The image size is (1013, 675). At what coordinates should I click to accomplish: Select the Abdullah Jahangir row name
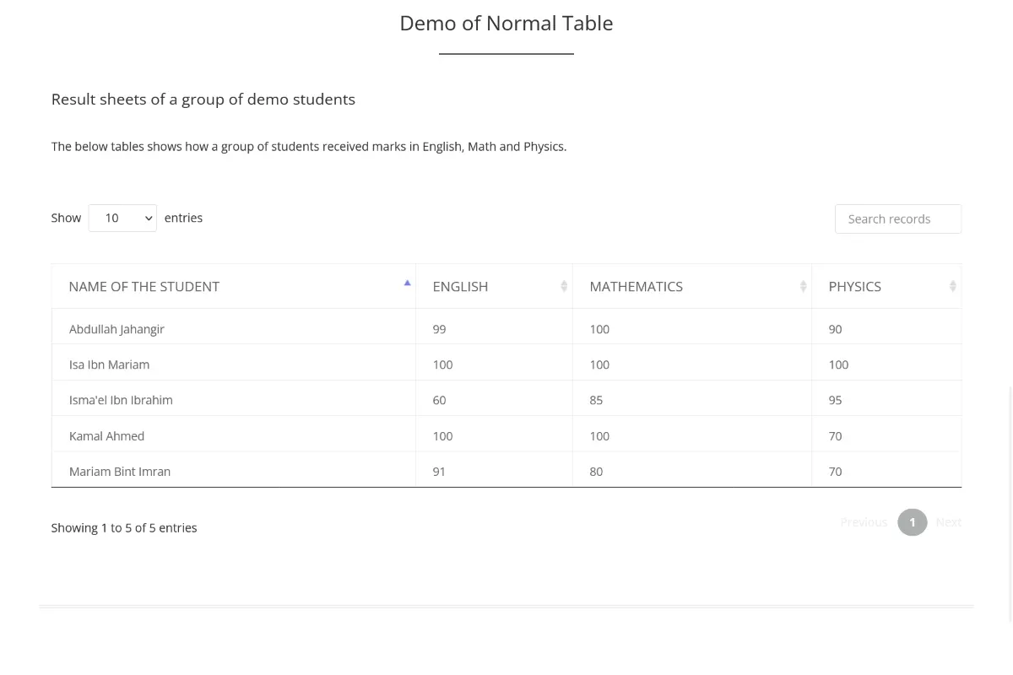pos(116,329)
